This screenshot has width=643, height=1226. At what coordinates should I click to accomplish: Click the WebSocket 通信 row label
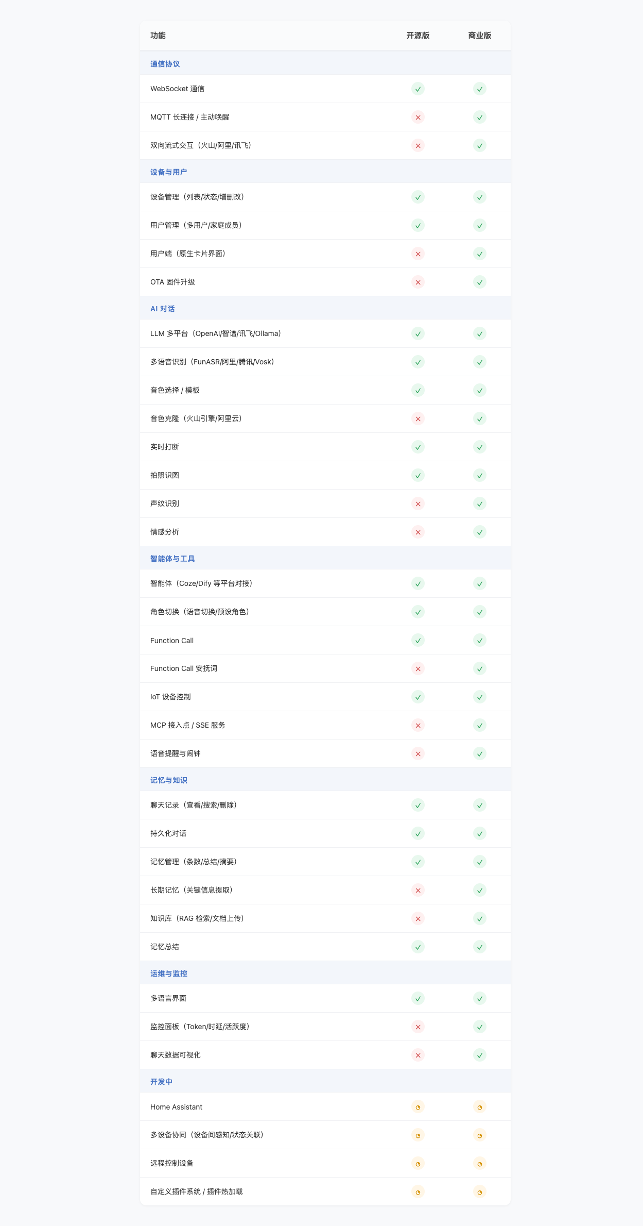178,89
